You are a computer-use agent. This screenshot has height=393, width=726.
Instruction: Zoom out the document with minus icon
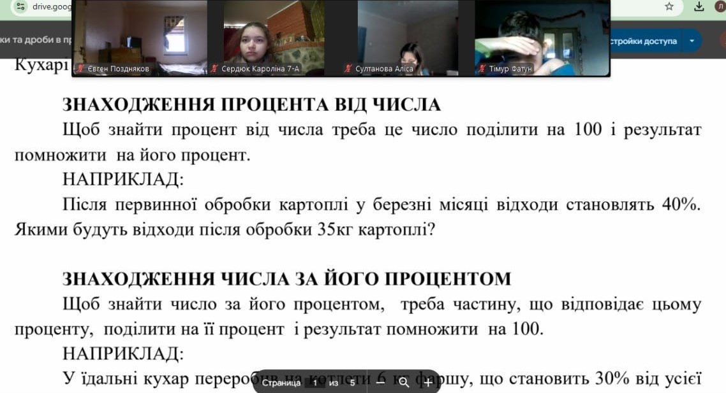(x=381, y=383)
